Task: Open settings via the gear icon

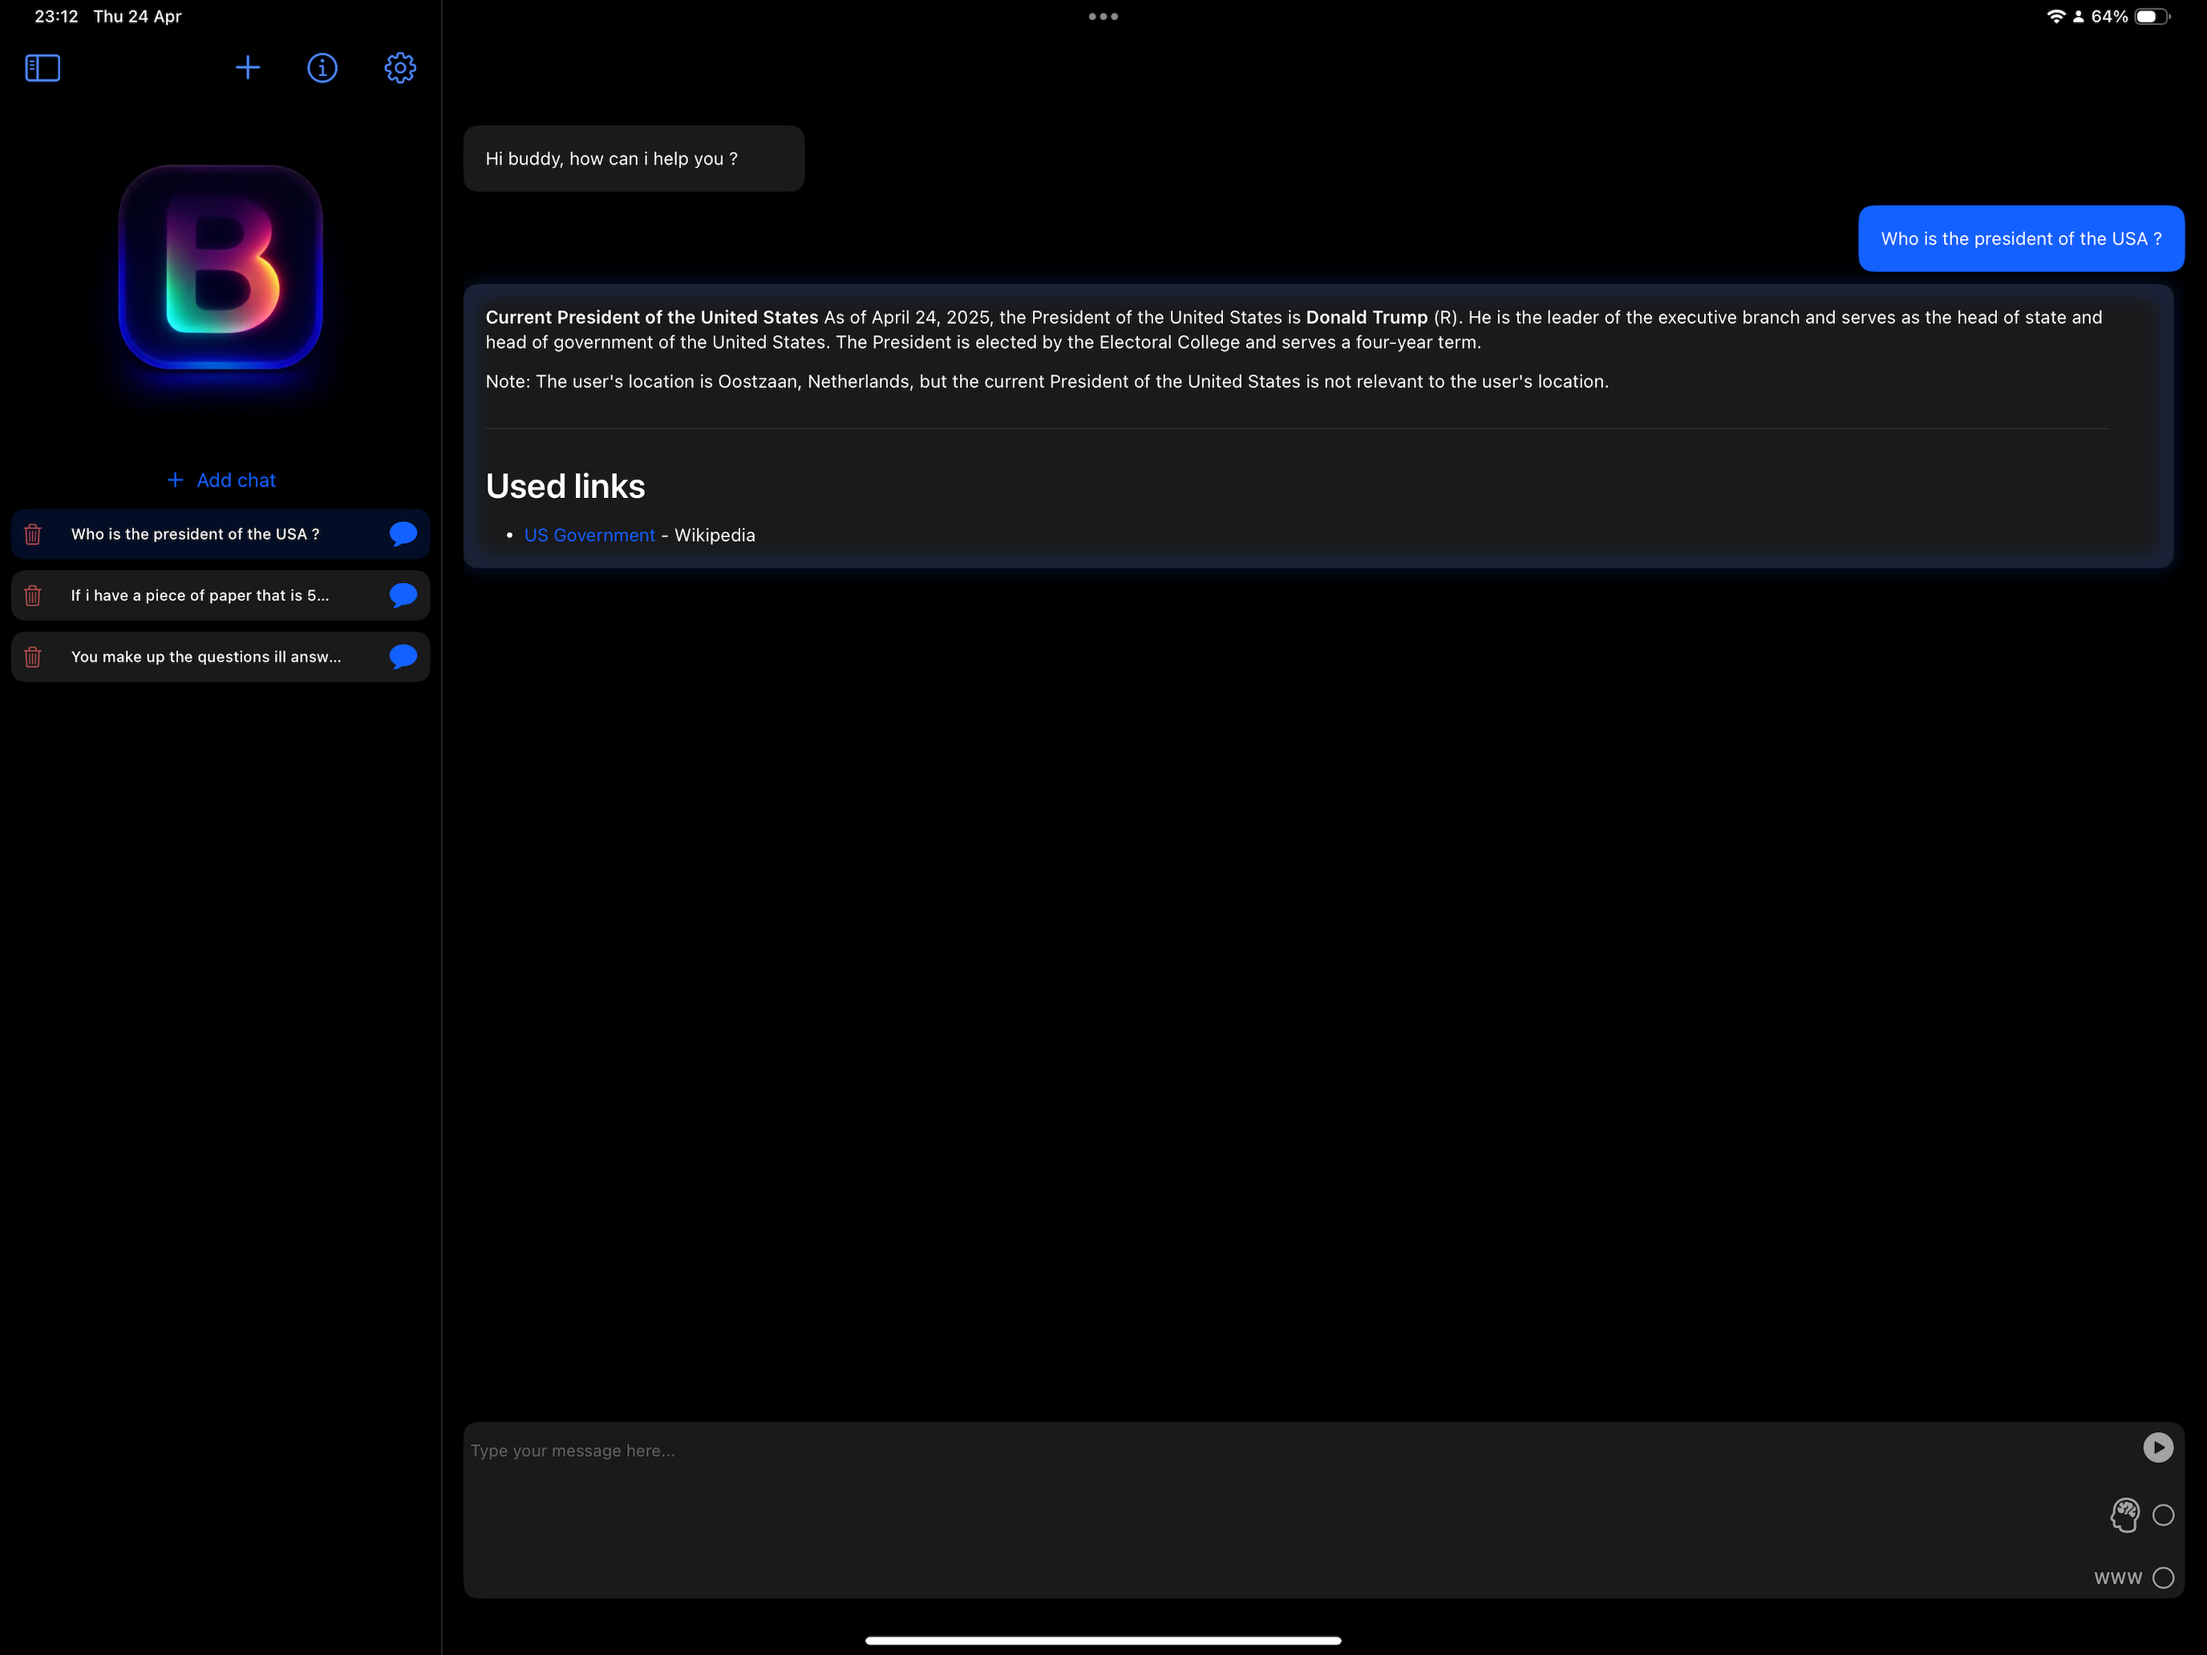Action: point(400,68)
